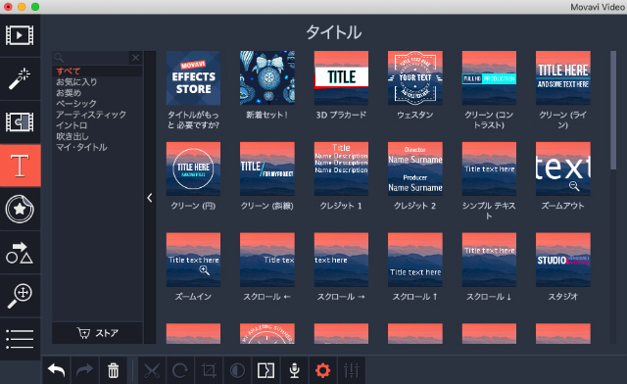The height and width of the screenshot is (384, 627).
Task: Open the stickers star tab
Action: coord(20,209)
